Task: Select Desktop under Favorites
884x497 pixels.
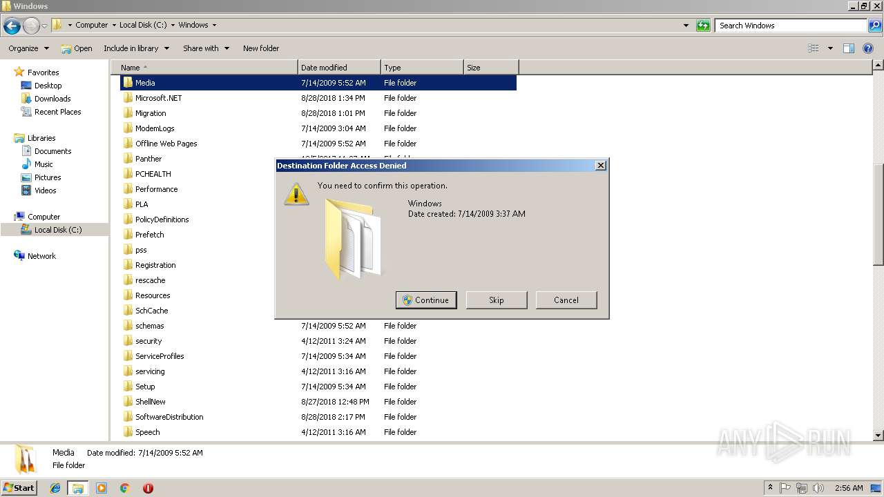Action: point(48,86)
